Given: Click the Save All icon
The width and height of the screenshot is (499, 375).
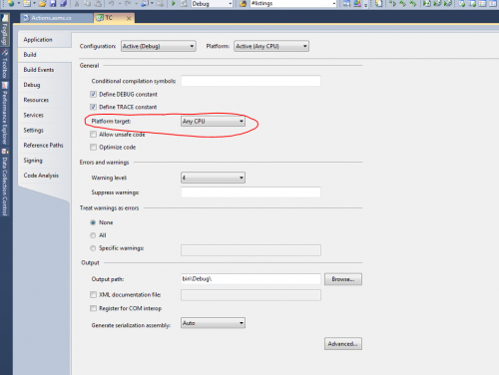Looking at the screenshot, I should click(63, 3).
